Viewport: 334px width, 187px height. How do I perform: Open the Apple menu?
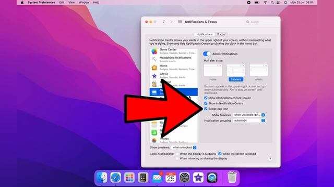[22, 3]
